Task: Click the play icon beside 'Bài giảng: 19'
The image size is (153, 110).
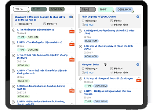Action: click(x=16, y=24)
